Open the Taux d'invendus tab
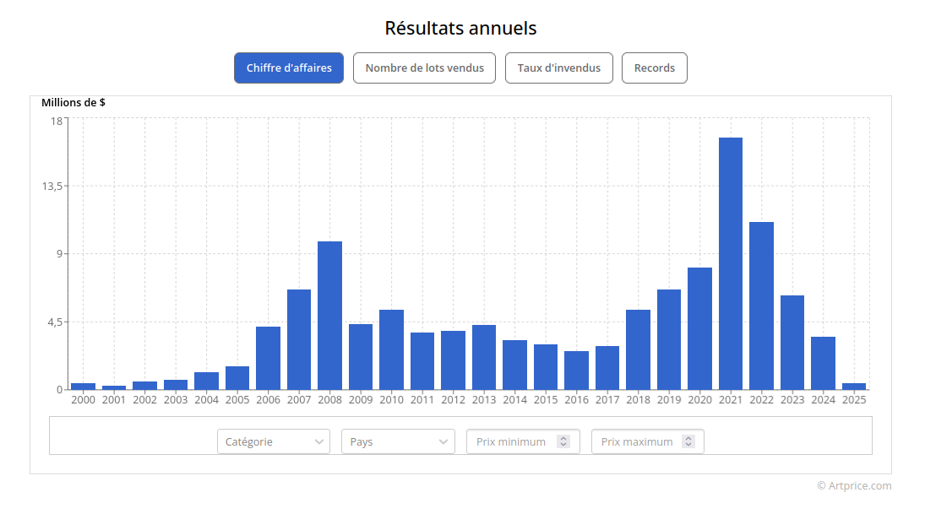Viewport: 925px width, 514px height. 558,68
